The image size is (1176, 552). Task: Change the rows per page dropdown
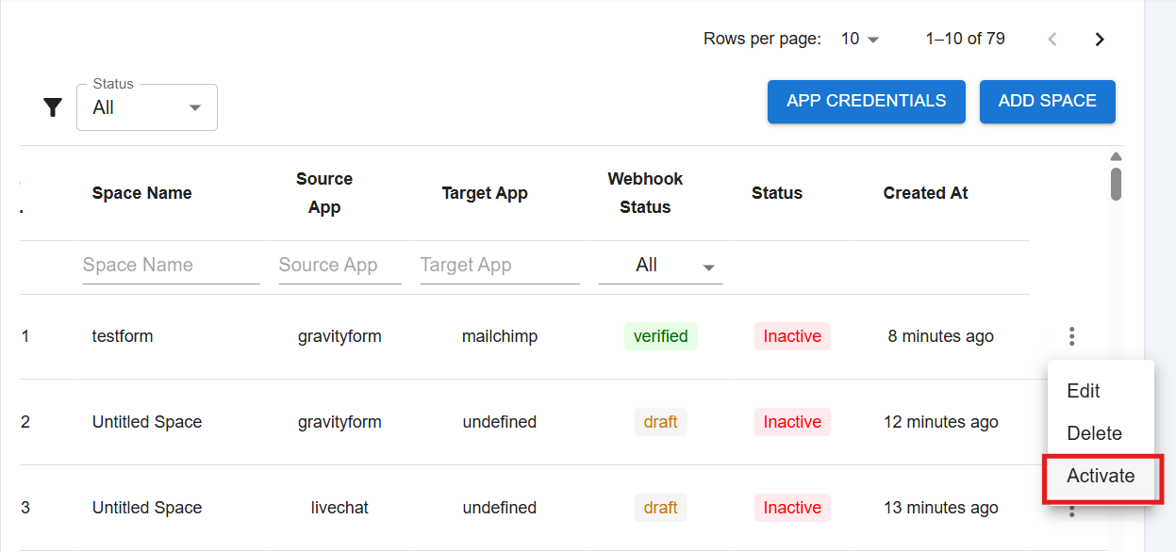click(860, 40)
